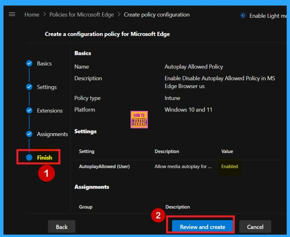290x237 pixels.
Task: Click the sun icon for light mode
Action: [243, 15]
